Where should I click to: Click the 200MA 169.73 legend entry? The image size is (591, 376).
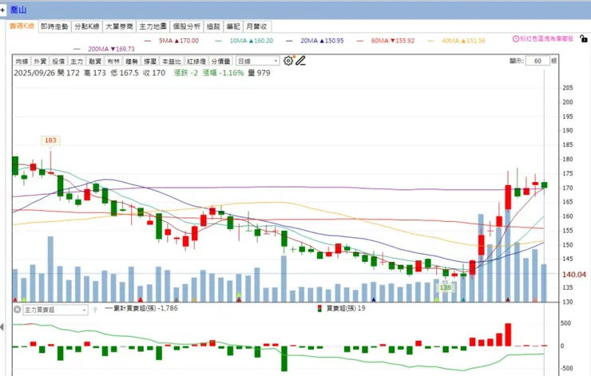105,49
